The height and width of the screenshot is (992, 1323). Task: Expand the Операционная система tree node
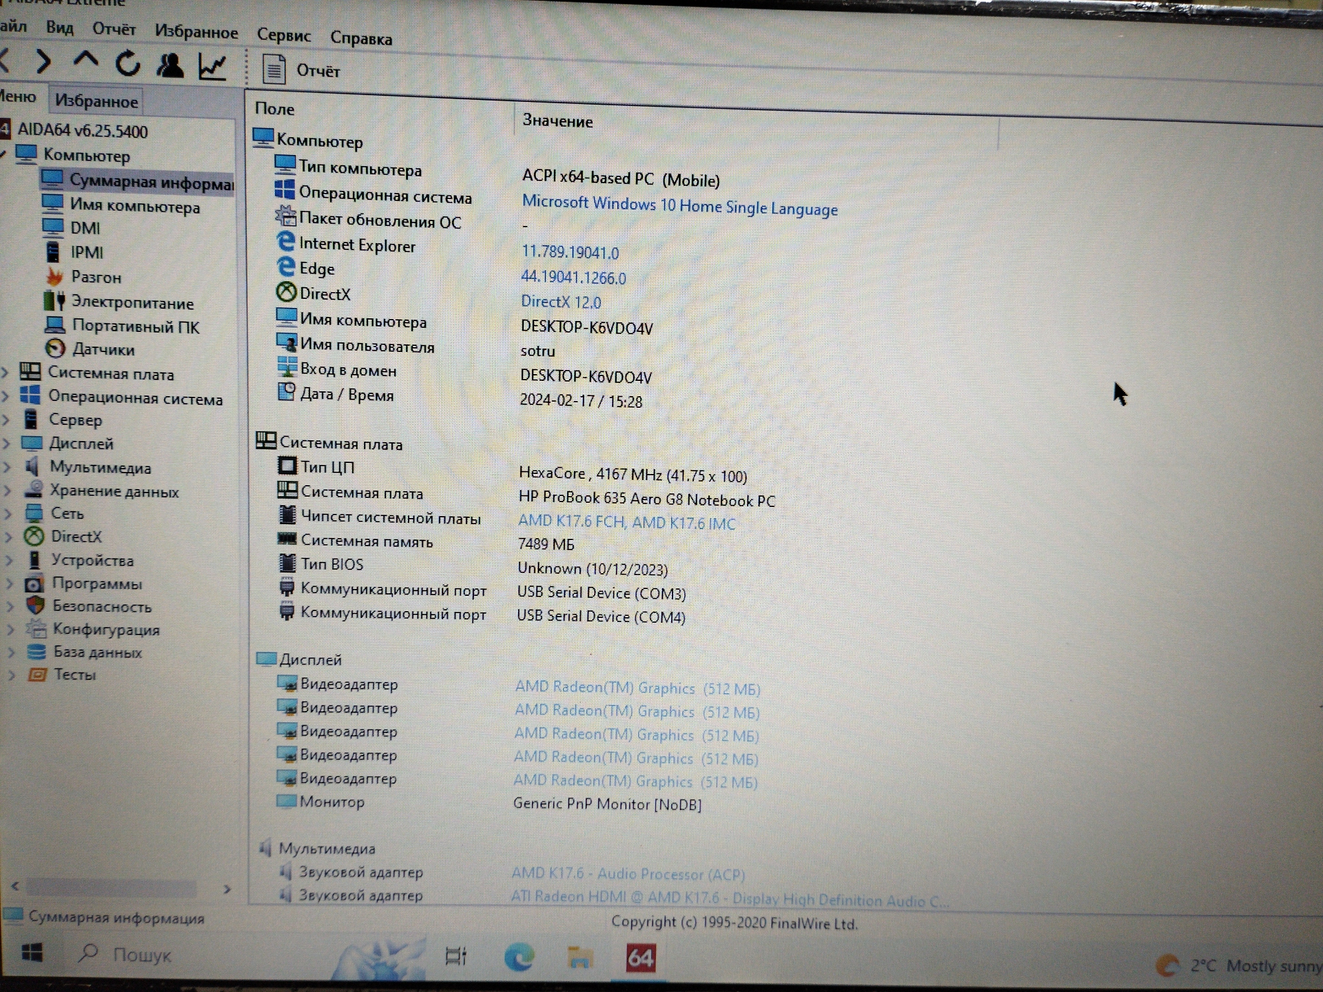click(x=6, y=396)
